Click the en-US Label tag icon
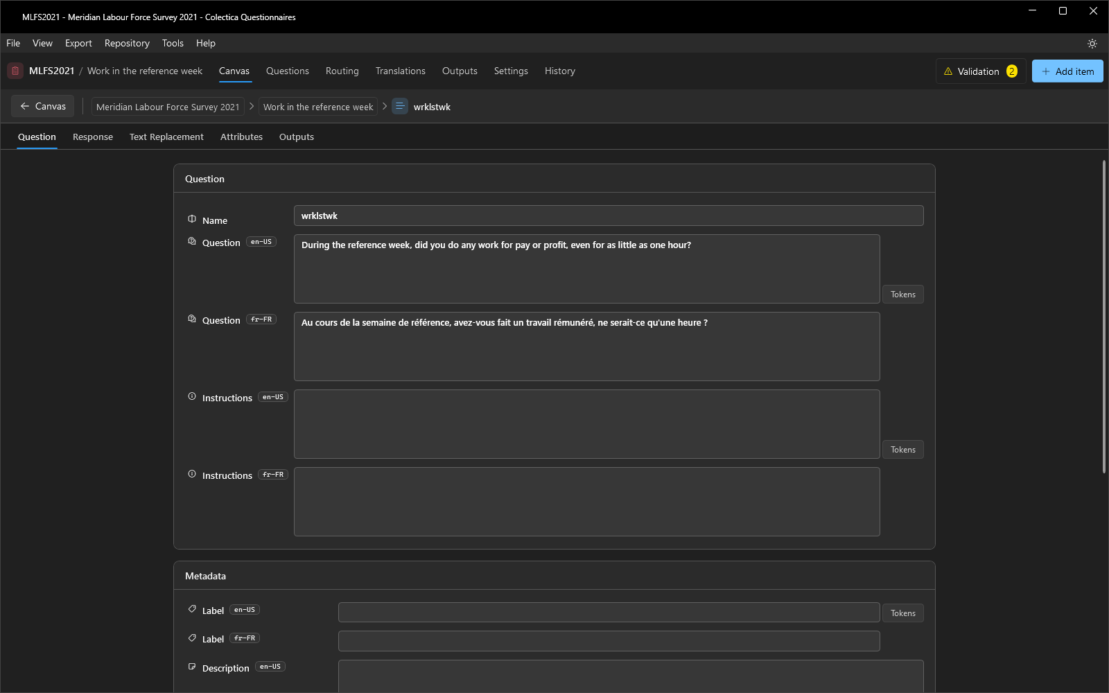Image resolution: width=1109 pixels, height=693 pixels. (192, 609)
